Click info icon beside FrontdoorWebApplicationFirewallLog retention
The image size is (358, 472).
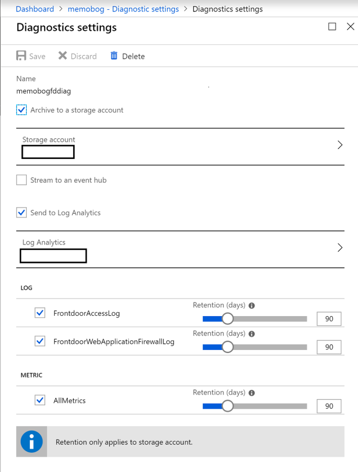tap(252, 334)
